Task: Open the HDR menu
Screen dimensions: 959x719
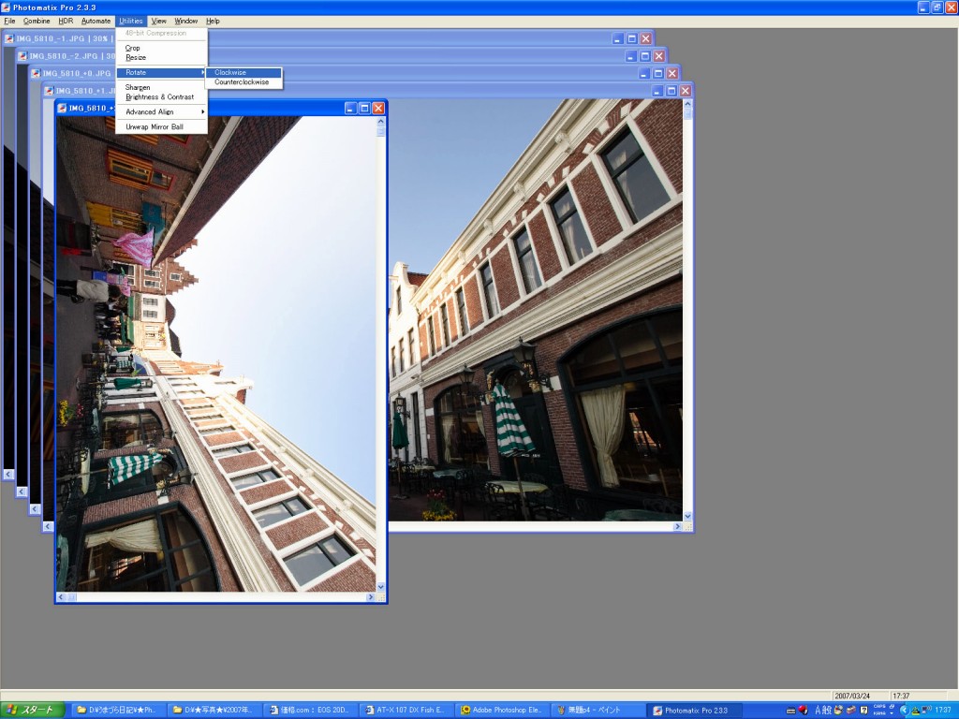Action: [66, 21]
